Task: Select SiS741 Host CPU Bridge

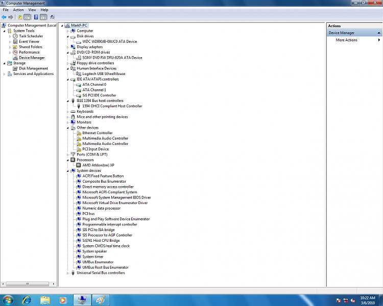Action: 101,241
